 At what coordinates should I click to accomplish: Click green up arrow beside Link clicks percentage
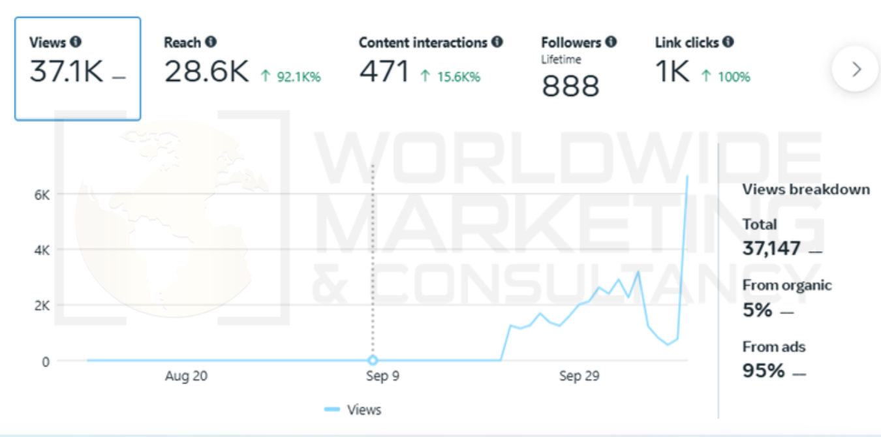point(705,77)
